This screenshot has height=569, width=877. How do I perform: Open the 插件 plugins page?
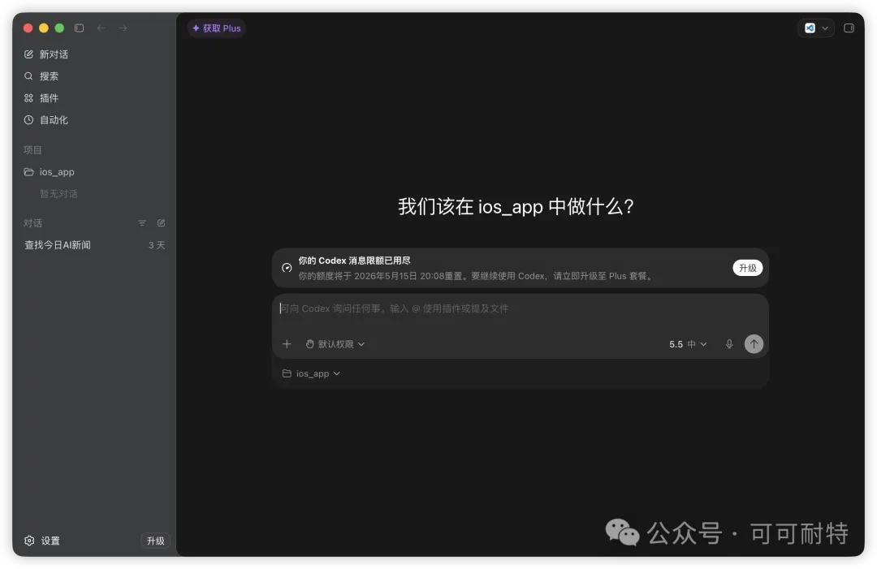[x=41, y=98]
